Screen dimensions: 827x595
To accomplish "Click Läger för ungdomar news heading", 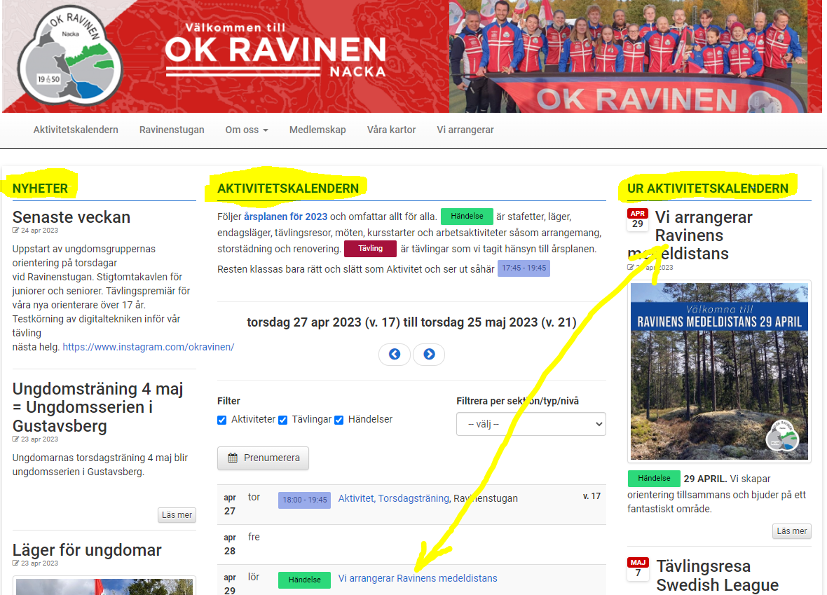I will [x=87, y=550].
